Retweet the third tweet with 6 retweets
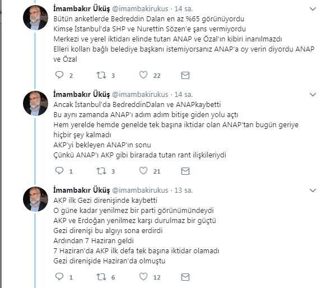This screenshot has width=336, height=288. pyautogui.click(x=102, y=277)
